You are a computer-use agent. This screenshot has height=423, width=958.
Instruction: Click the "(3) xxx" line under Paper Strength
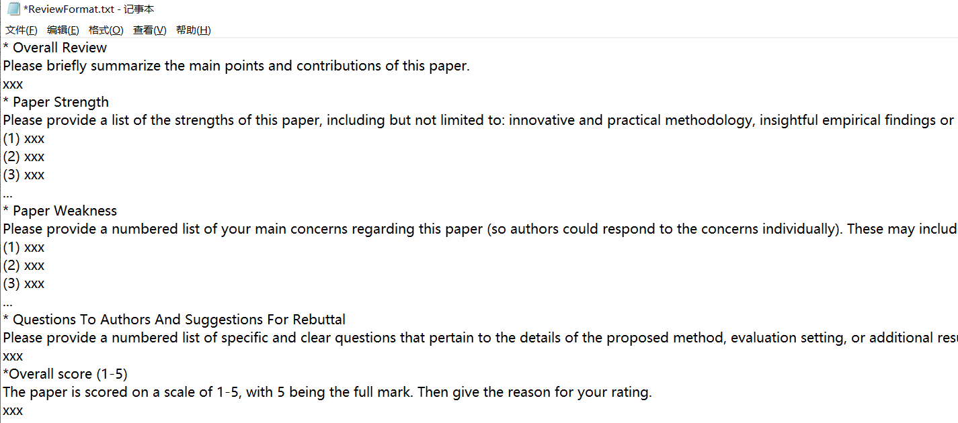tap(24, 175)
